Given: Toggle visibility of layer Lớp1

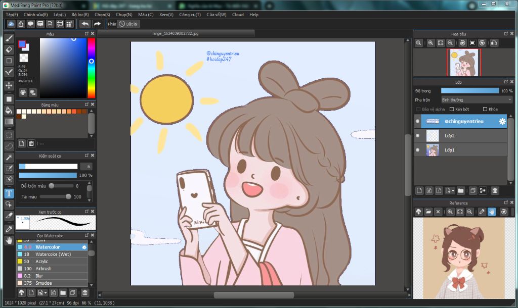Looking at the screenshot, I should [x=417, y=150].
